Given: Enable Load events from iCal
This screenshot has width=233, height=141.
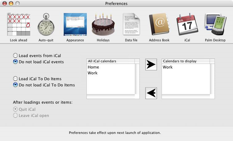Looking at the screenshot, I should [x=15, y=56].
